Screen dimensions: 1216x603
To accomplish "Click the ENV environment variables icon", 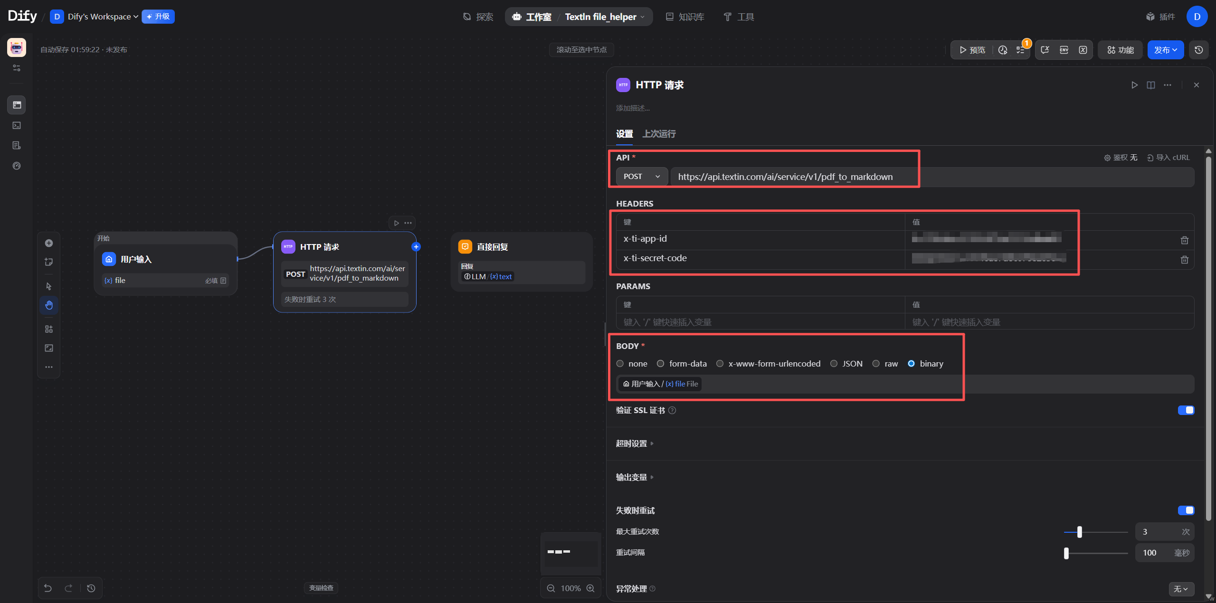I will (x=1064, y=50).
